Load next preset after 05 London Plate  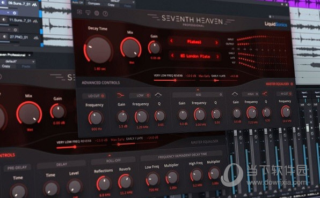point(217,57)
